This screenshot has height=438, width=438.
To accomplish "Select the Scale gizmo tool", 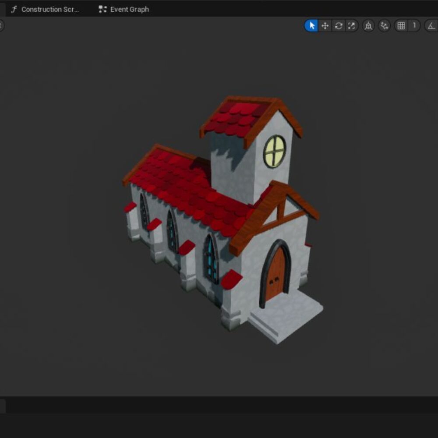I will [351, 26].
